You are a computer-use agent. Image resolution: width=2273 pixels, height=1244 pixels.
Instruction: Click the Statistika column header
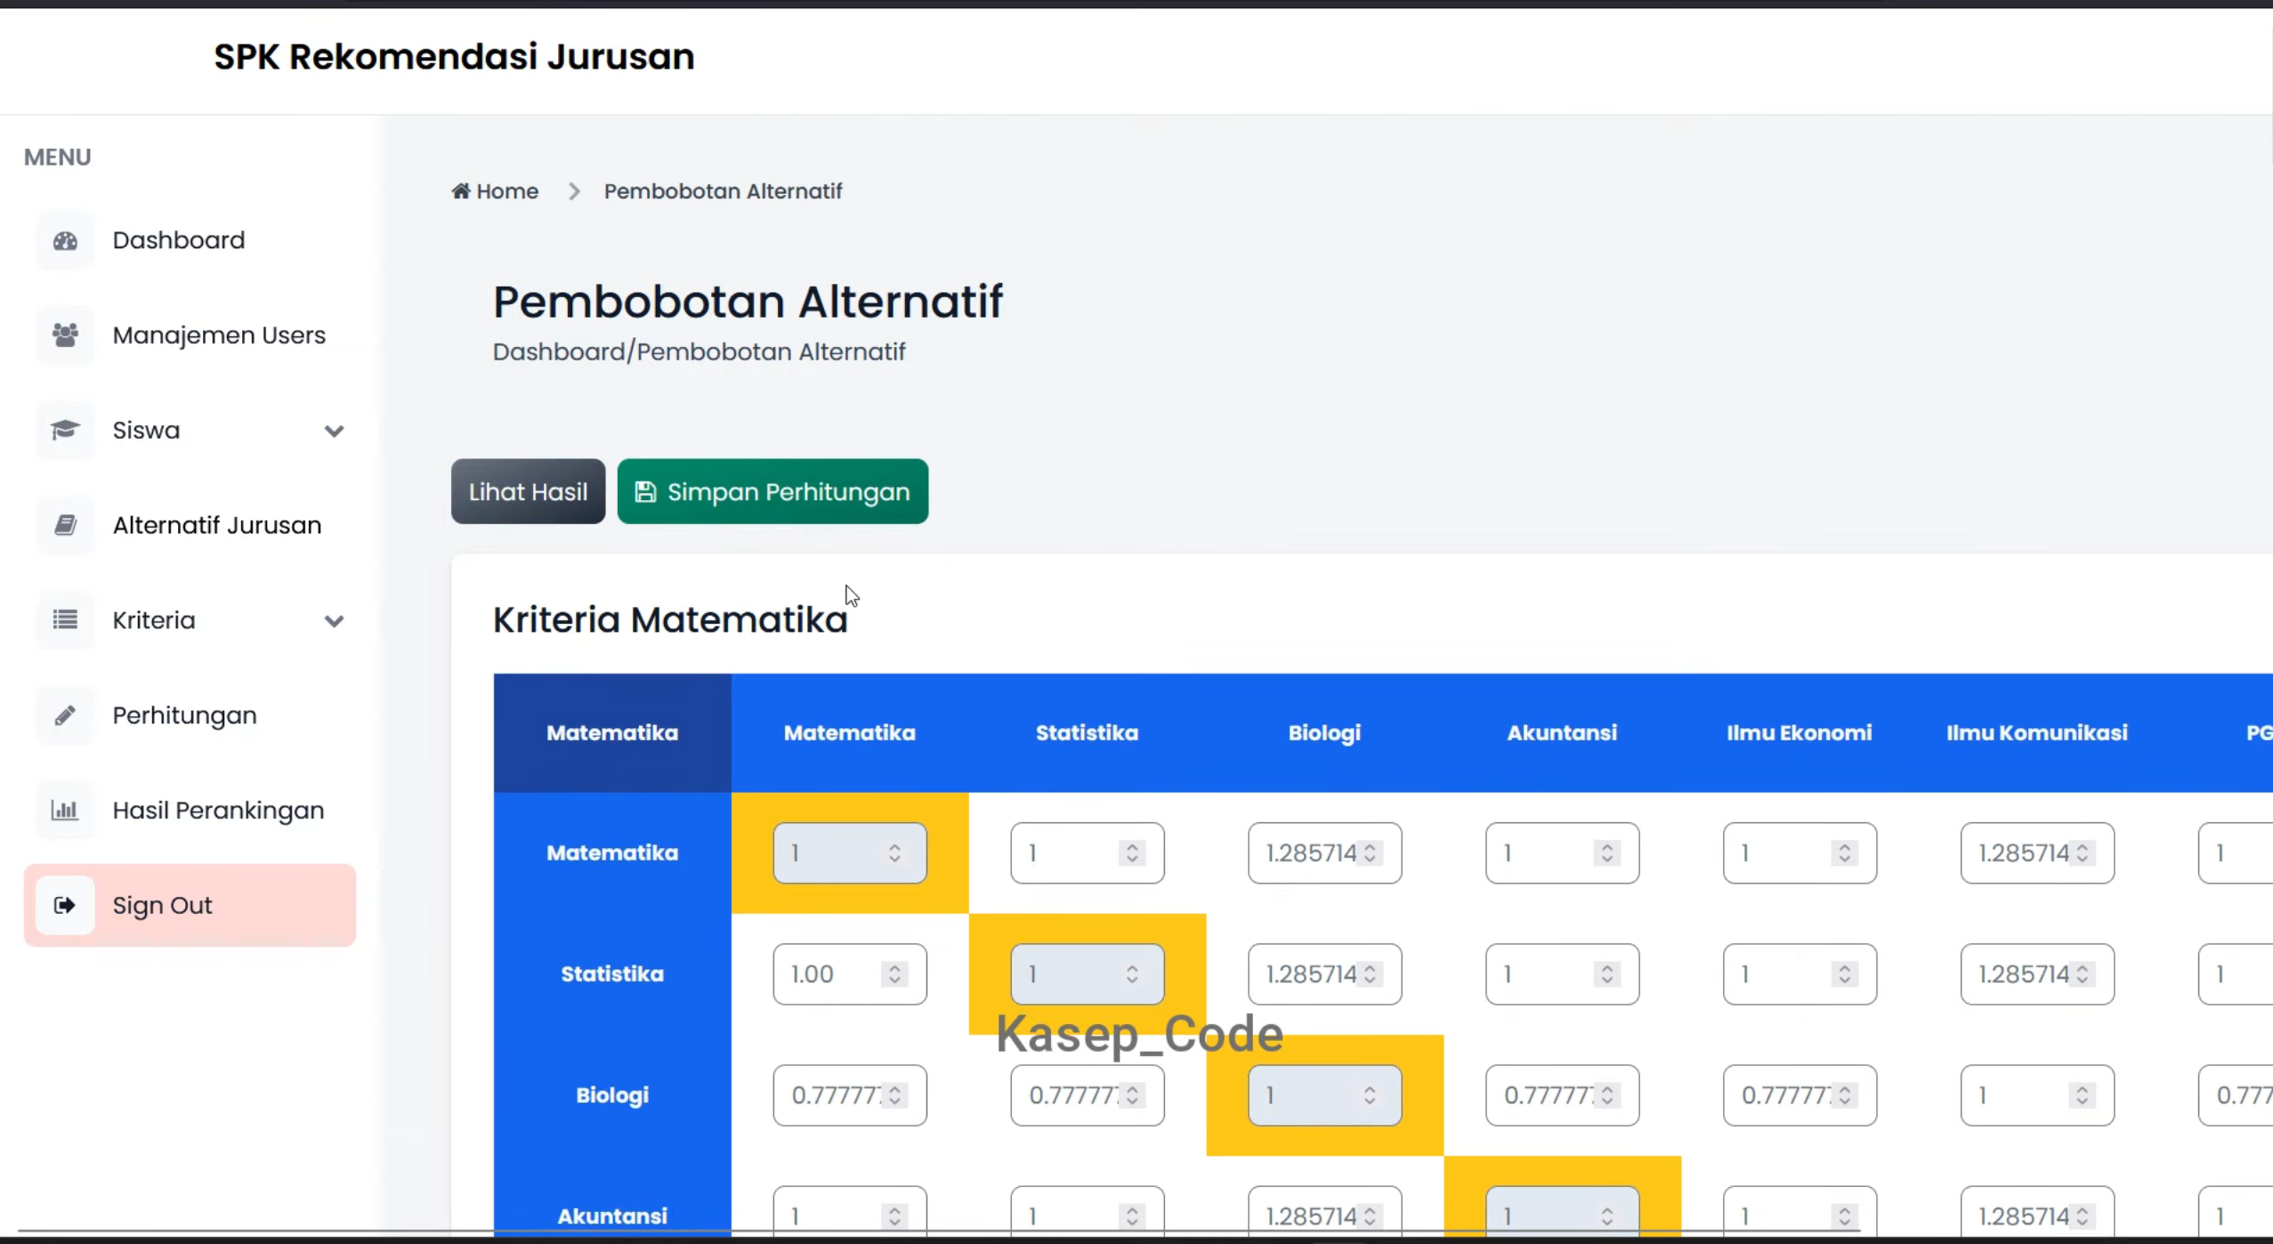pyautogui.click(x=1087, y=733)
